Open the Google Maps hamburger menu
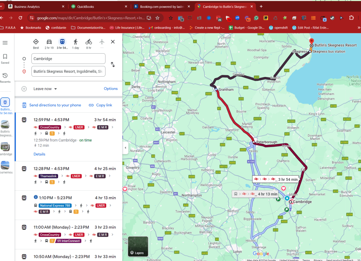Image resolution: width=361 pixels, height=261 pixels. pyautogui.click(x=5, y=43)
